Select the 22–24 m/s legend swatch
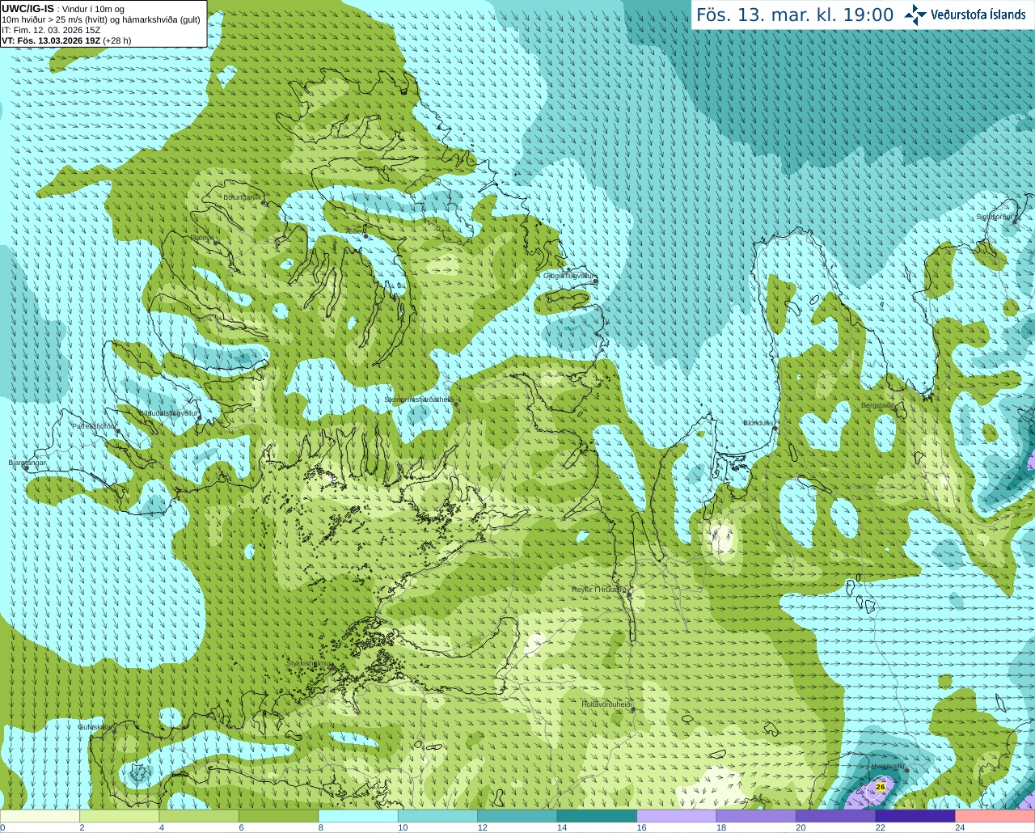The width and height of the screenshot is (1035, 833). coord(915,816)
